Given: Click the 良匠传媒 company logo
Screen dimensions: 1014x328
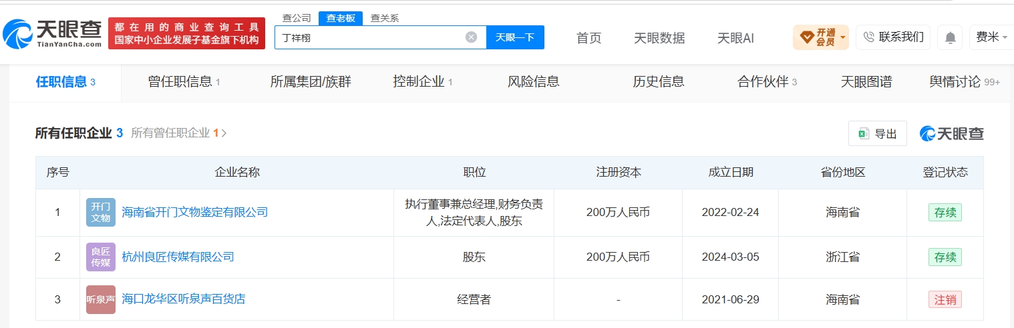Looking at the screenshot, I should (100, 257).
